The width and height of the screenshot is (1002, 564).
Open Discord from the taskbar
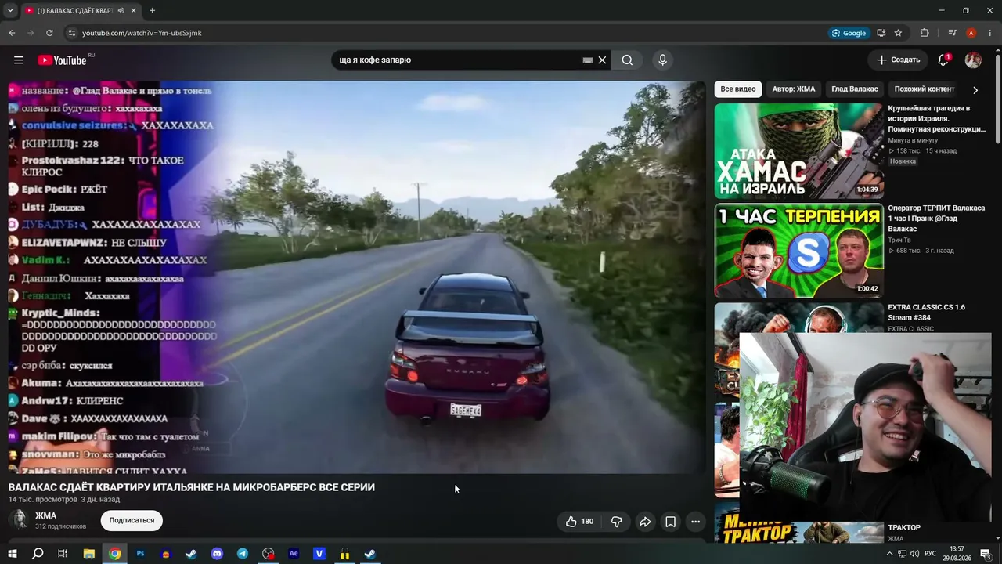(x=217, y=554)
